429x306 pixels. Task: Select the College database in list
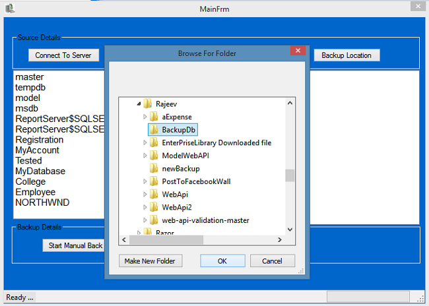pyautogui.click(x=30, y=181)
